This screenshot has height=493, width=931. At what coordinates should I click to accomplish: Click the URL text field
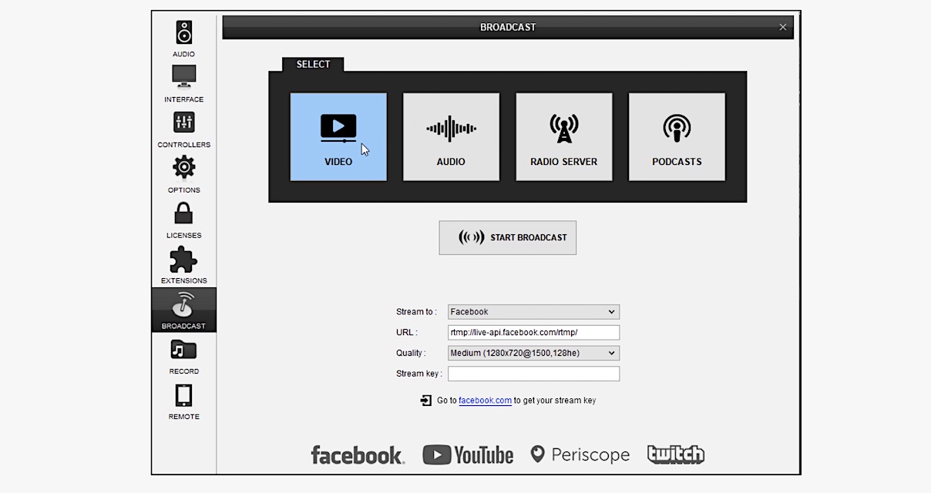(x=533, y=333)
